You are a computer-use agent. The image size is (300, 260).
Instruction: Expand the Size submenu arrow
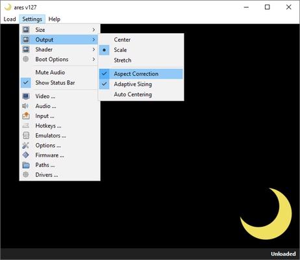[x=94, y=30]
